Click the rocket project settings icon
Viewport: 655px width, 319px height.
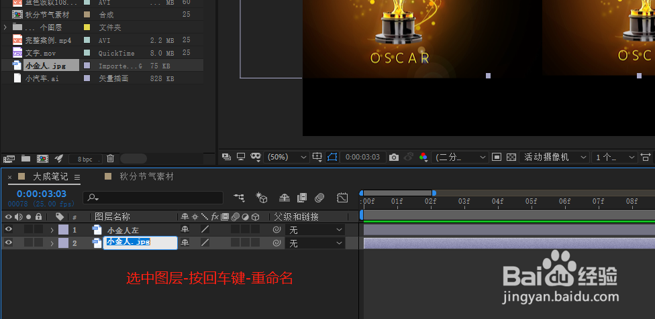pos(59,158)
